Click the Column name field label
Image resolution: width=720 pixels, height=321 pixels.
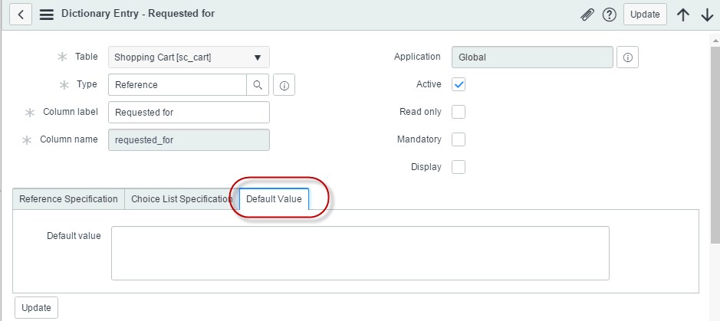click(x=69, y=139)
